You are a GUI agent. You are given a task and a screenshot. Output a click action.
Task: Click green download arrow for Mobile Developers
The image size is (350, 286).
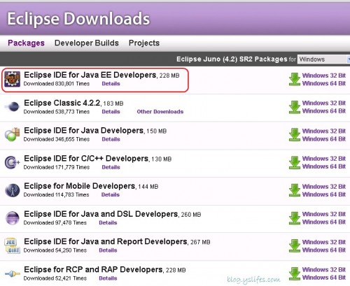coord(295,190)
